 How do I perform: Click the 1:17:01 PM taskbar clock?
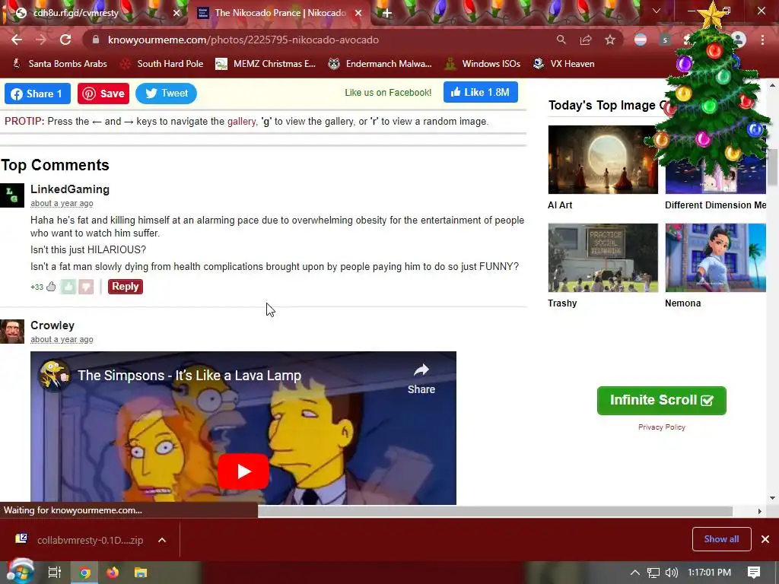click(x=709, y=573)
